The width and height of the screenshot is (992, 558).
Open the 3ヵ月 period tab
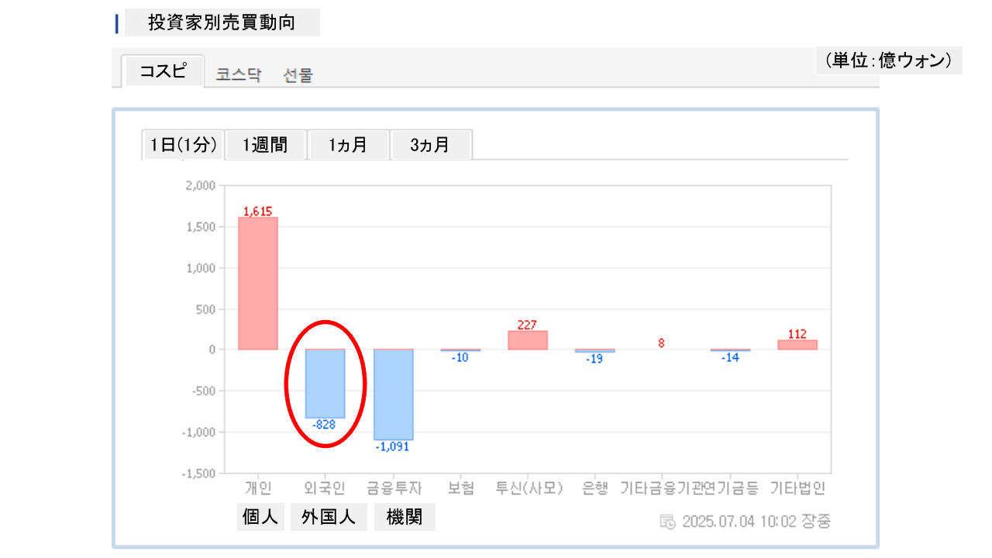pos(430,145)
